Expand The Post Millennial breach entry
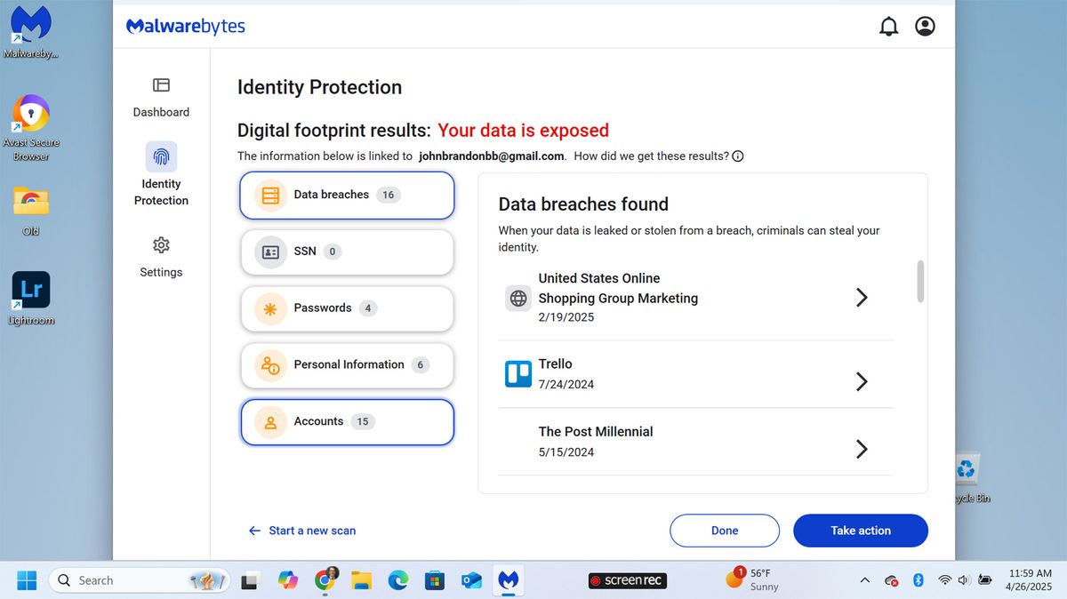The image size is (1067, 599). pyautogui.click(x=861, y=449)
